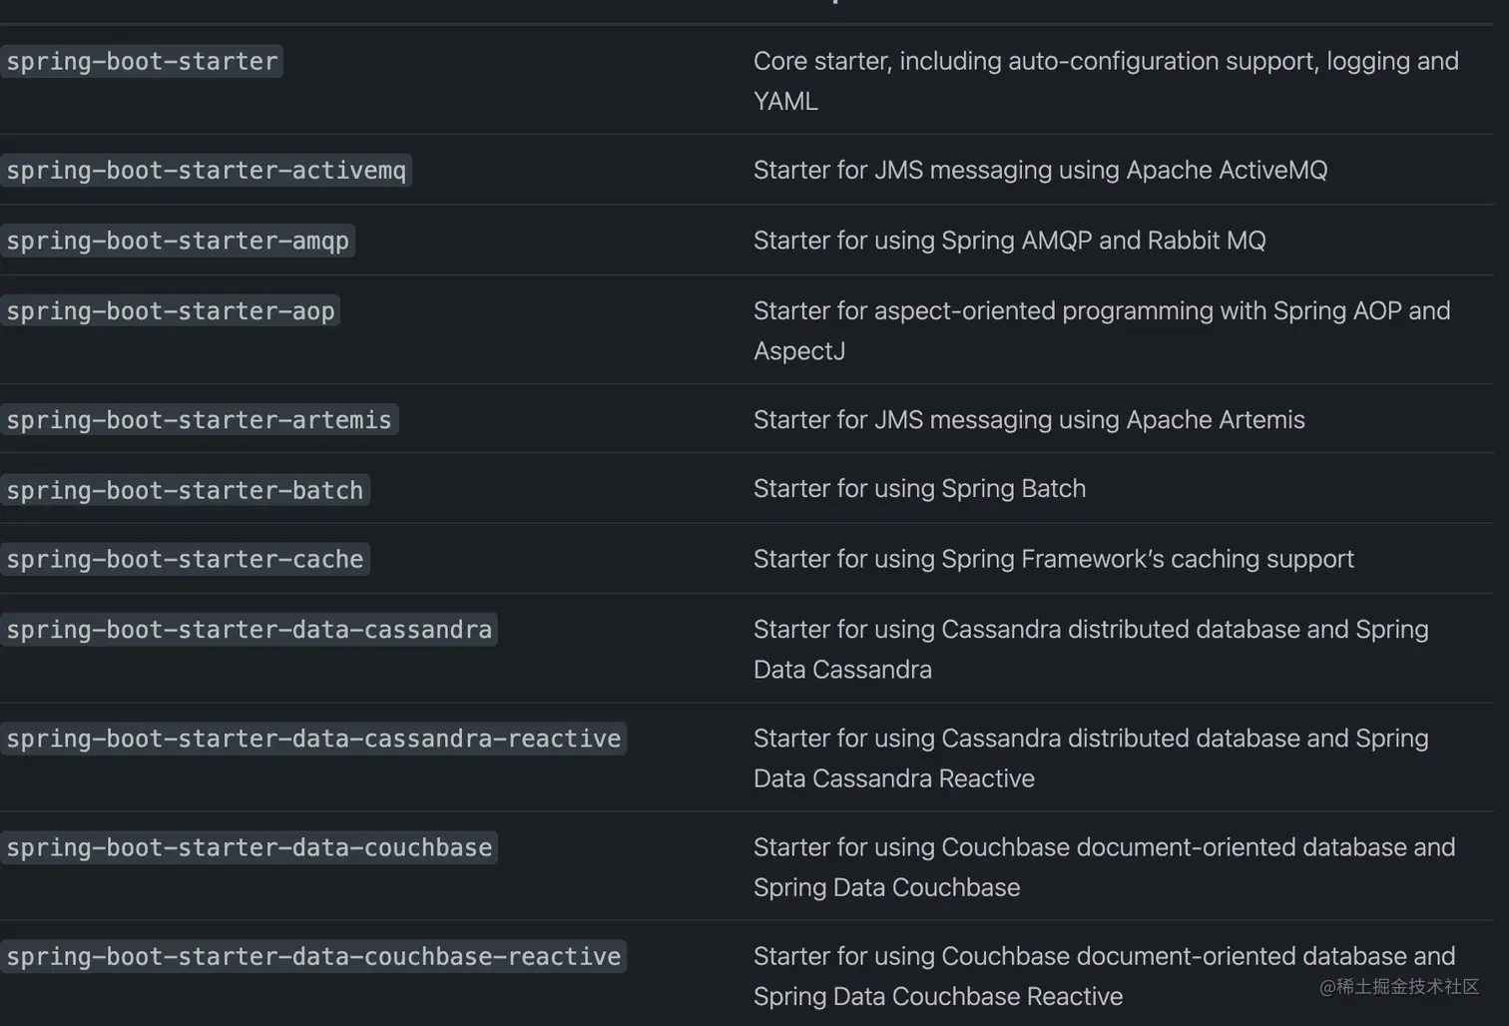Screen dimensions: 1509x1026
Task: Select the spring-boot-starter-activemq name
Action: tap(206, 171)
